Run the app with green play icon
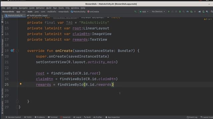 click(169, 12)
